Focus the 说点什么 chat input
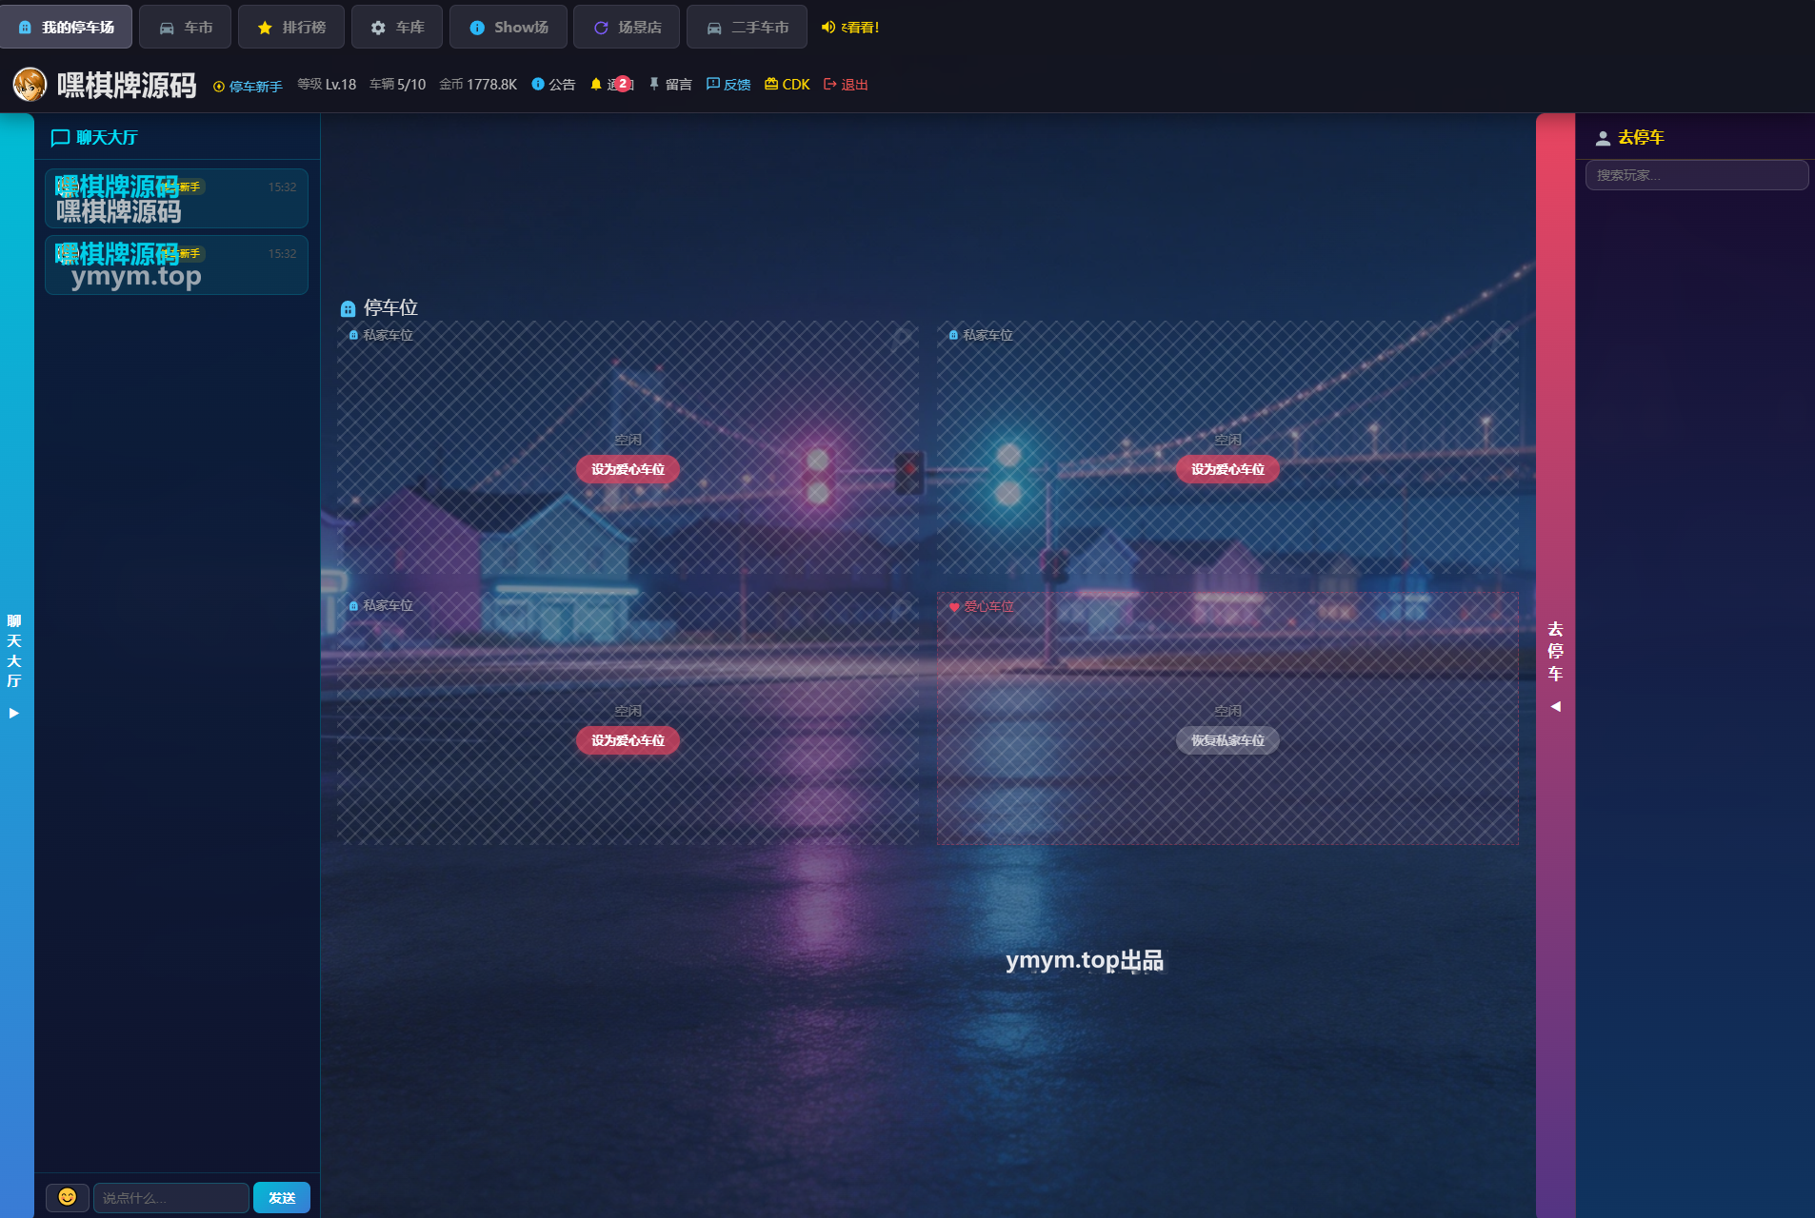Viewport: 1815px width, 1218px height. 171,1197
